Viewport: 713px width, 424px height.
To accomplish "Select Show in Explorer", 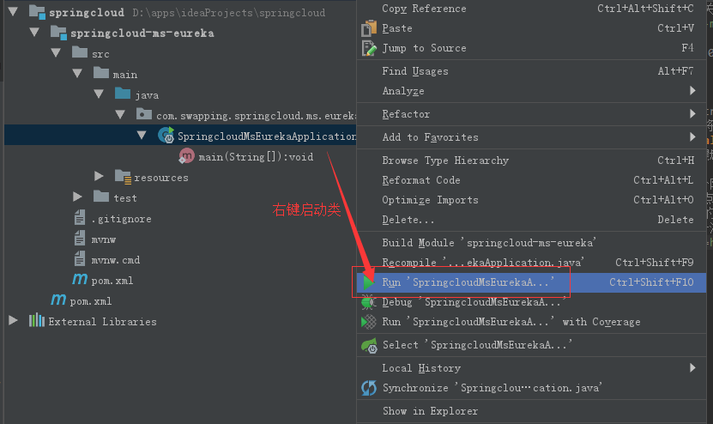I will 531,411.
